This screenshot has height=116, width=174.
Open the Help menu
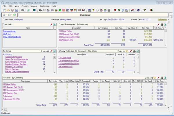click(54, 6)
